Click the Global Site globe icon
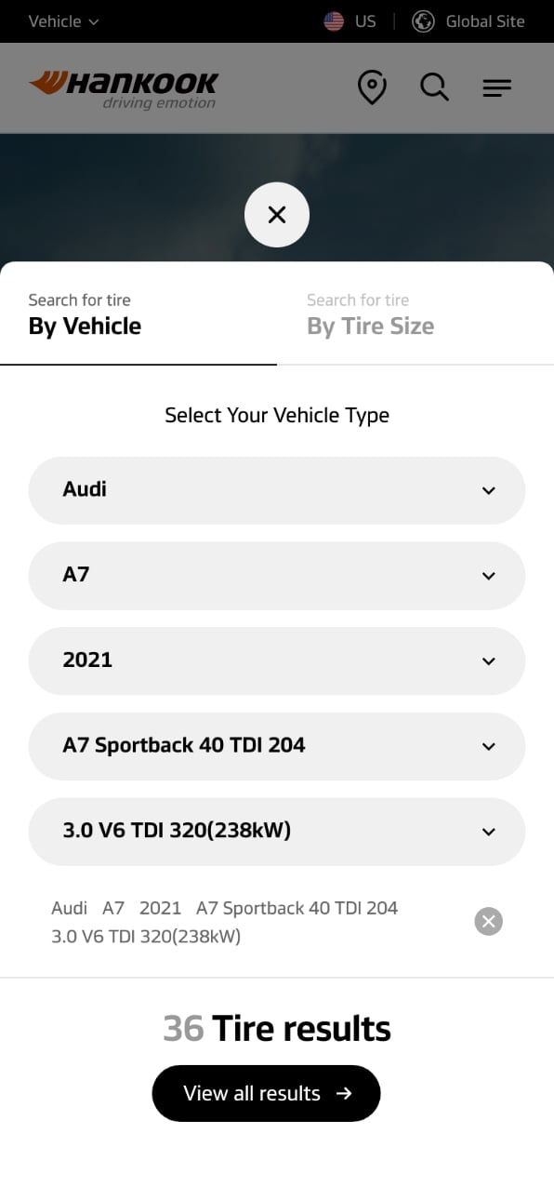Image resolution: width=554 pixels, height=1200 pixels. click(x=423, y=21)
